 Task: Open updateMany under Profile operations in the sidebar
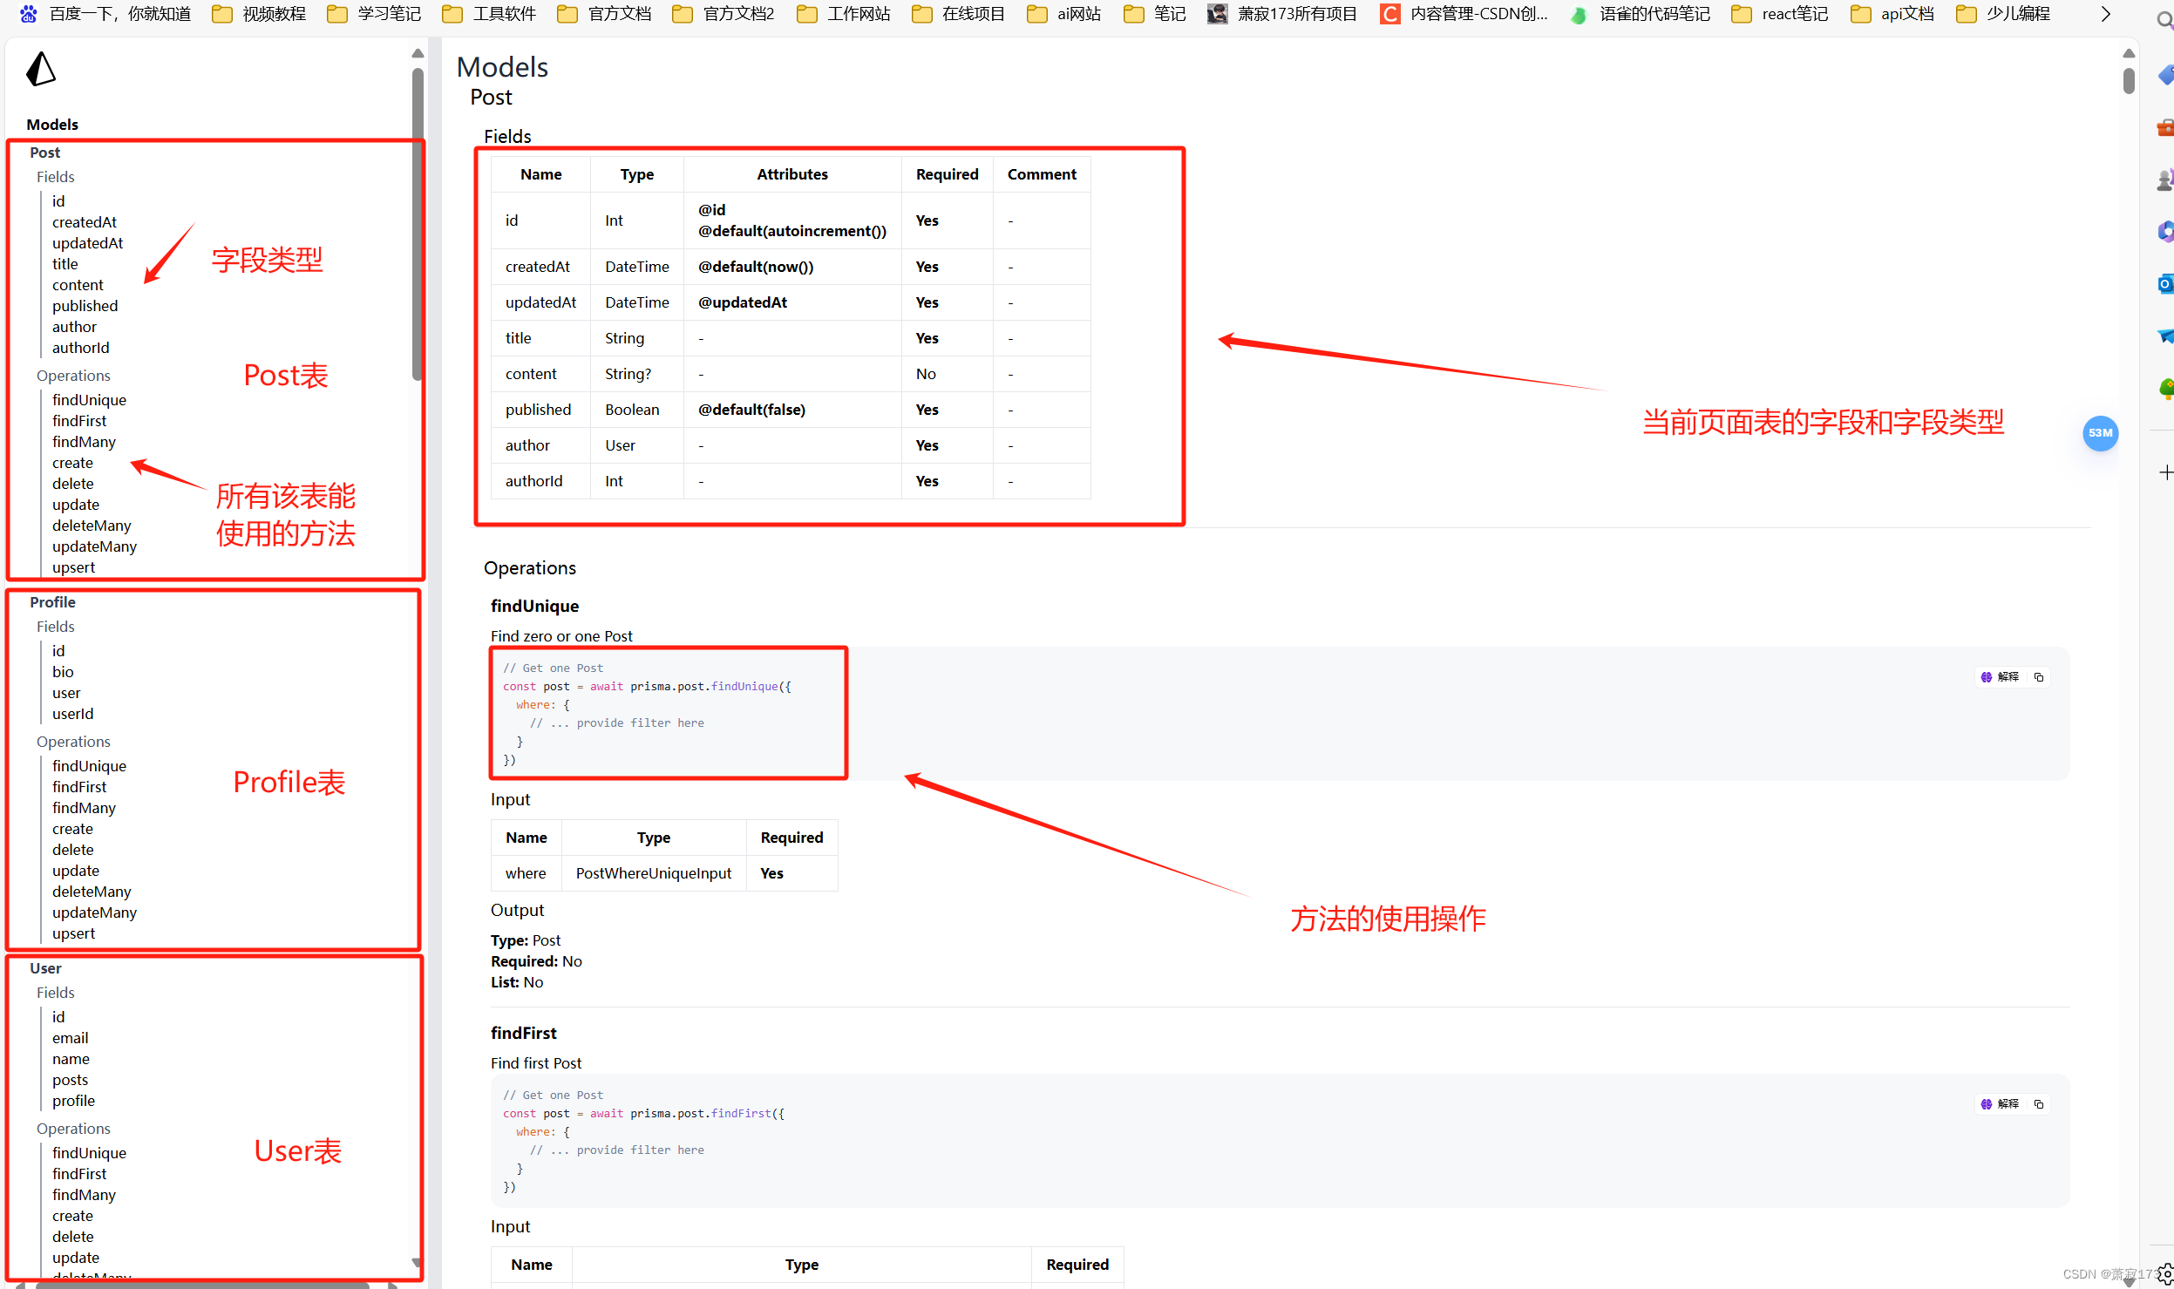click(94, 912)
